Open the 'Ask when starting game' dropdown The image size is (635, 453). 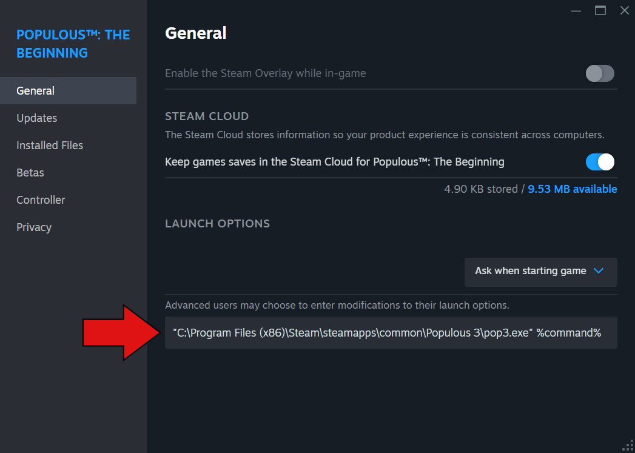540,271
